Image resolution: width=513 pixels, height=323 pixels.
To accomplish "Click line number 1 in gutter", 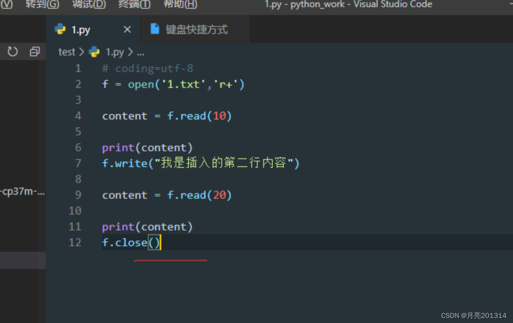I will click(x=78, y=68).
